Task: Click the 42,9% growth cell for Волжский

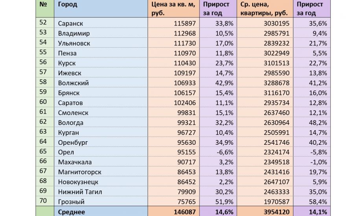Action: point(225,83)
